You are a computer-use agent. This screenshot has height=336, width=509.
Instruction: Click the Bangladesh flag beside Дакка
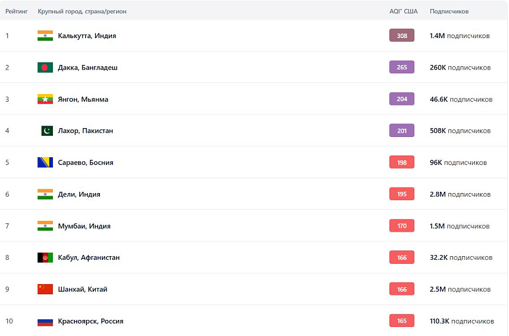(45, 67)
